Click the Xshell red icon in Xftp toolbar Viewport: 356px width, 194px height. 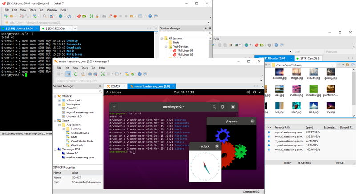click(x=257, y=45)
